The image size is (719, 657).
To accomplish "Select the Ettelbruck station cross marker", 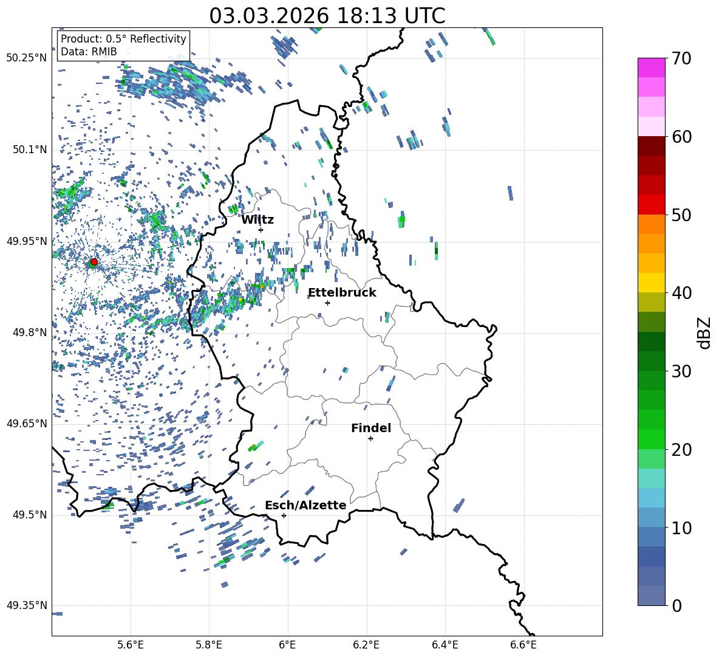I will (327, 303).
